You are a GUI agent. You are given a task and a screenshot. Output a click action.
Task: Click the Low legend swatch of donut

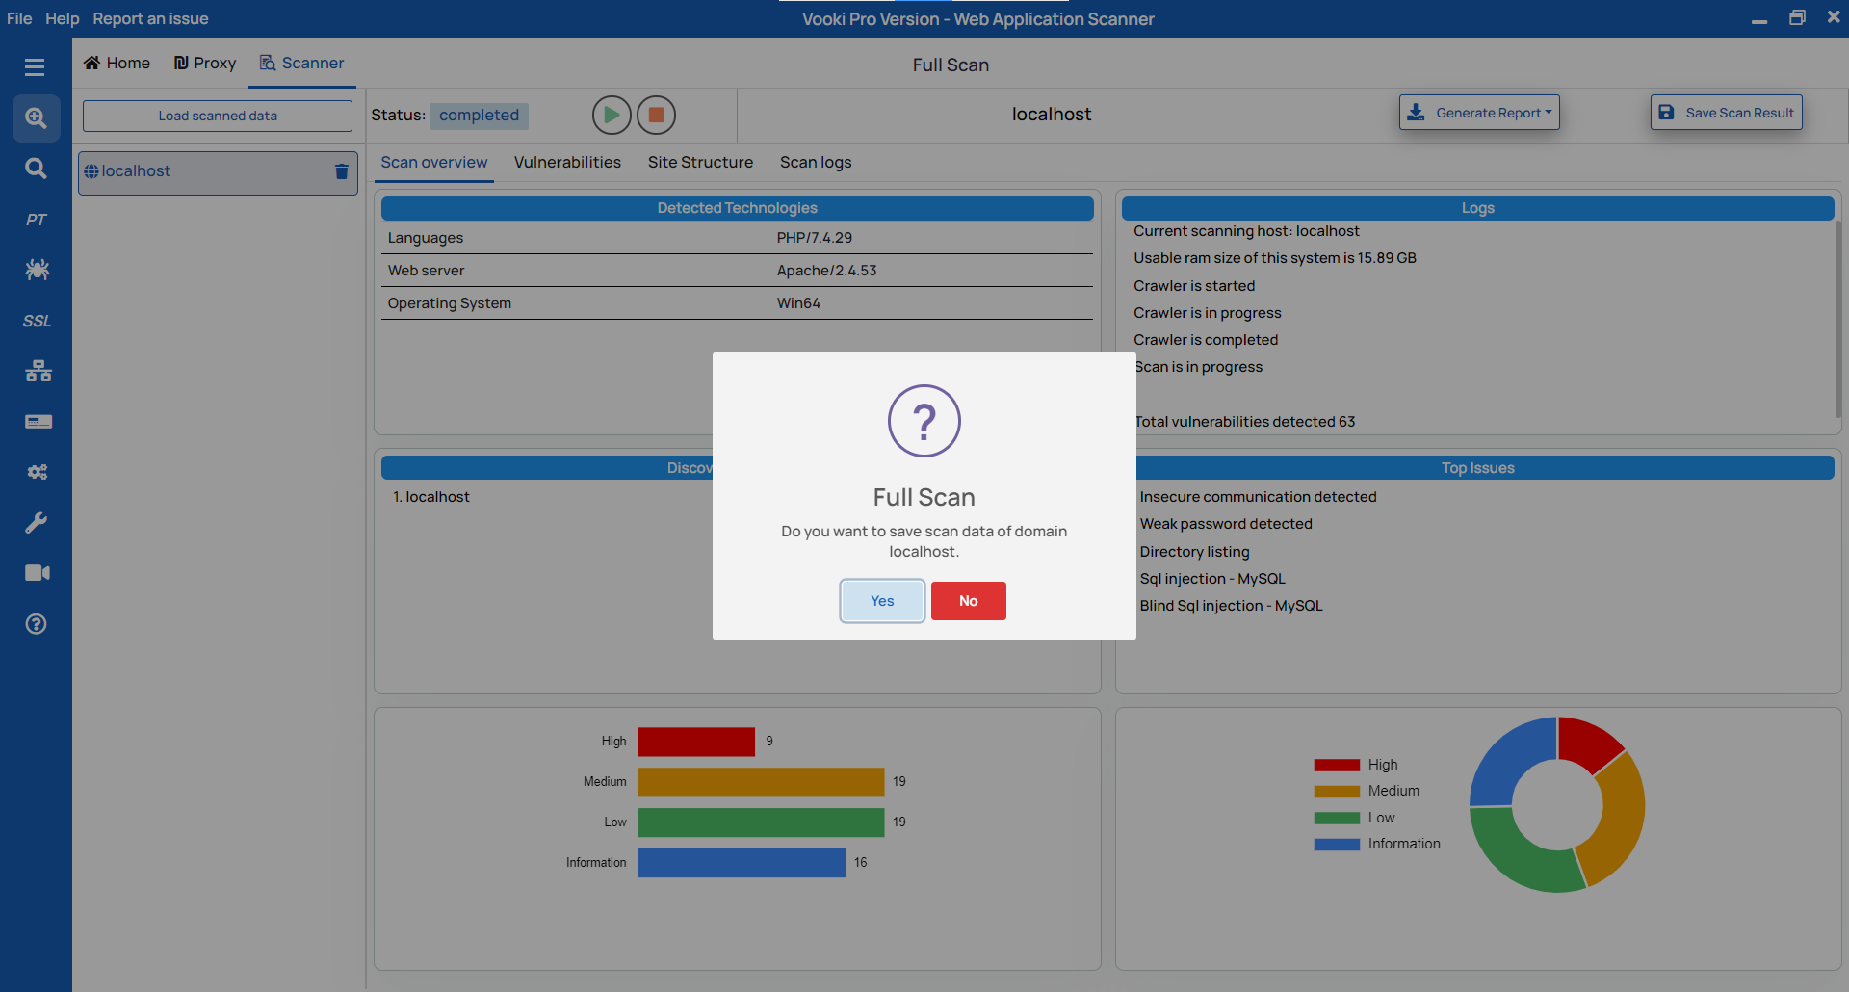pyautogui.click(x=1337, y=818)
